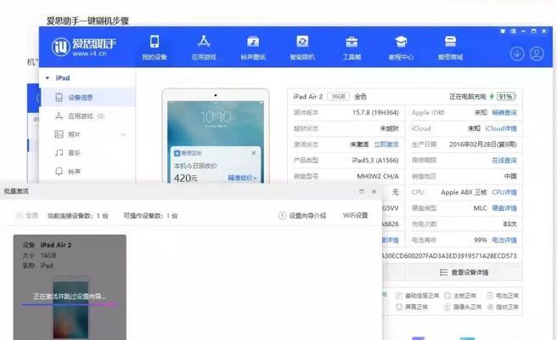Image resolution: width=557 pixels, height=340 pixels.
Task: Select 设备信息 in the sidebar
Action: click(x=88, y=97)
